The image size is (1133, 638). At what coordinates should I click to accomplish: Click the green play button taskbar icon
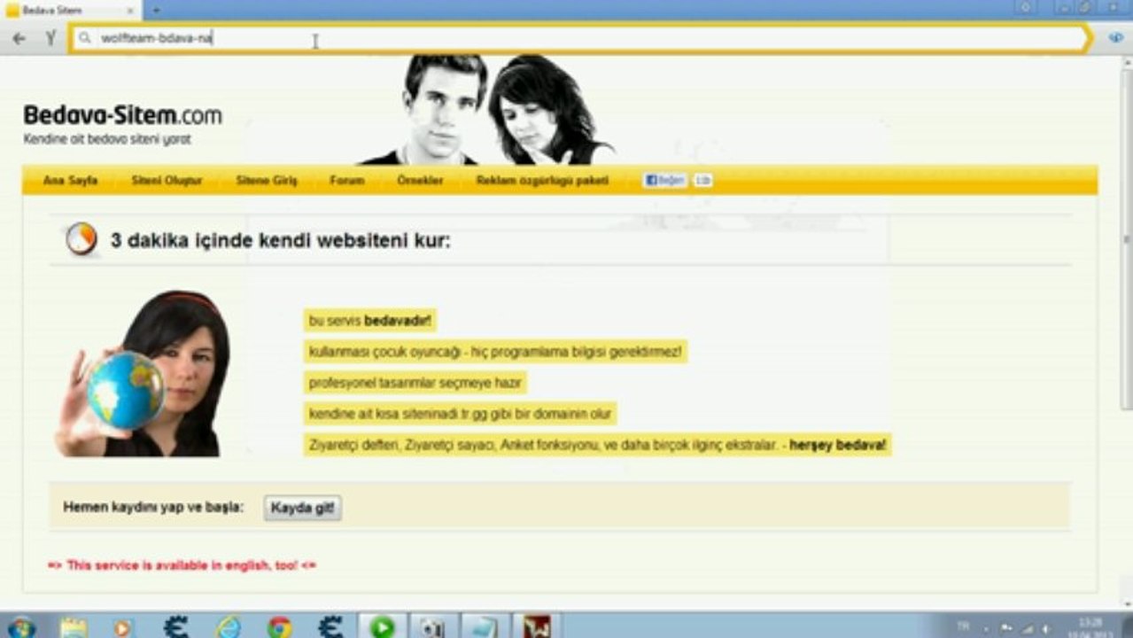click(x=383, y=626)
